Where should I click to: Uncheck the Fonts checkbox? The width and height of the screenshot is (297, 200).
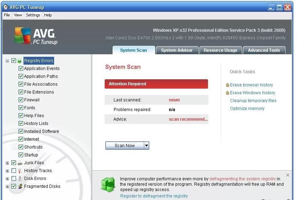(21, 108)
